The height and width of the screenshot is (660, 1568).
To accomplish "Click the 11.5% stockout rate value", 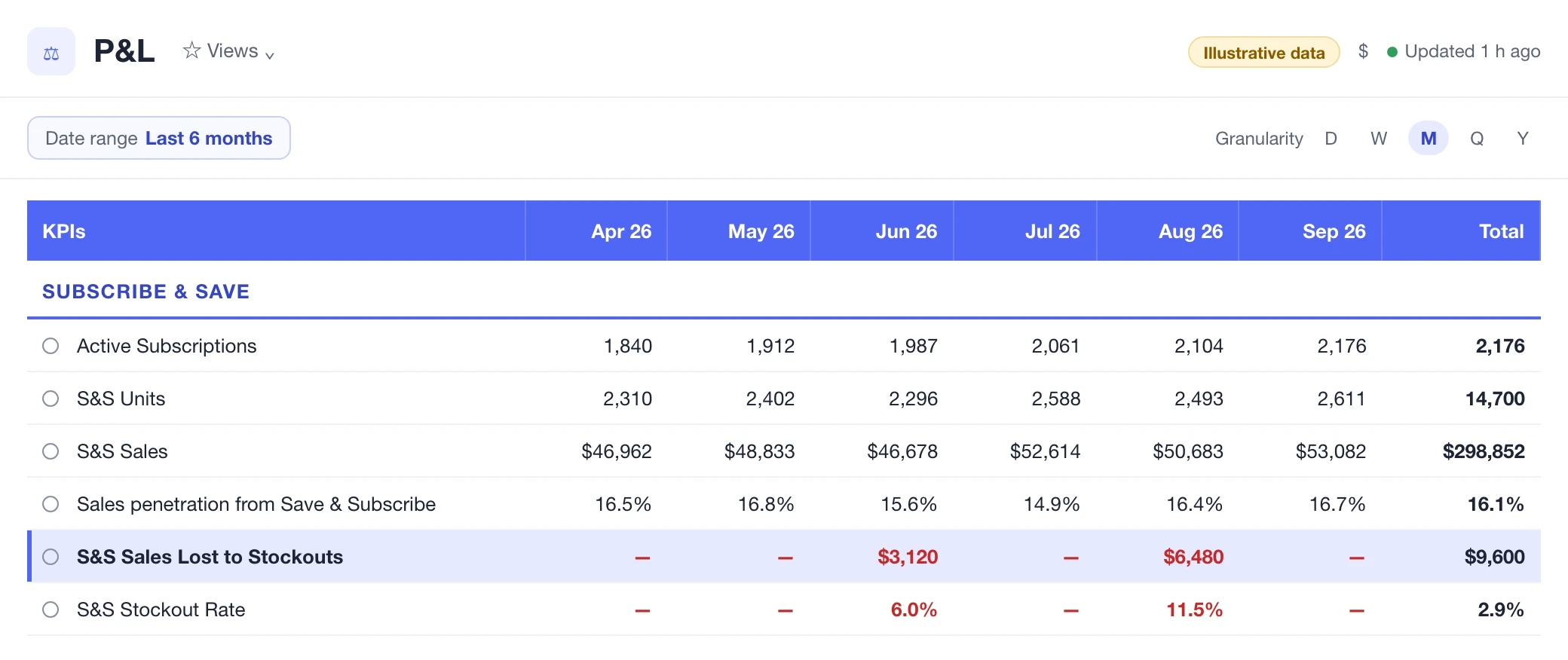I will (1194, 610).
